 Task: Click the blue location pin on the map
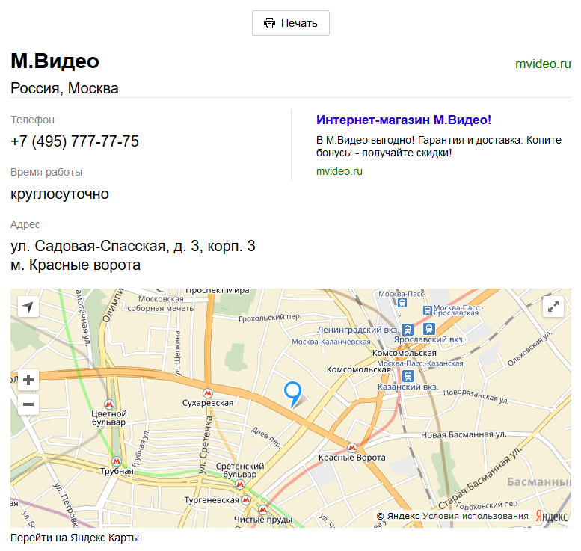[292, 393]
